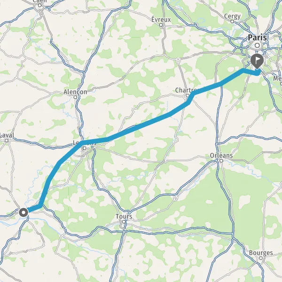
Task: Click the Alençon city label
Action: point(75,92)
